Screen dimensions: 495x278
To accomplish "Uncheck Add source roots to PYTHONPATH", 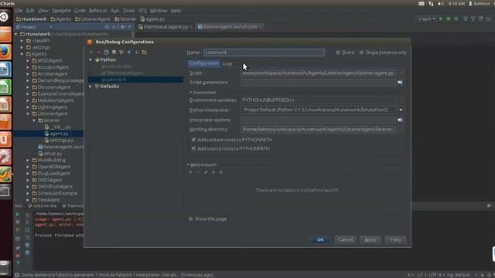I will 193,148.
